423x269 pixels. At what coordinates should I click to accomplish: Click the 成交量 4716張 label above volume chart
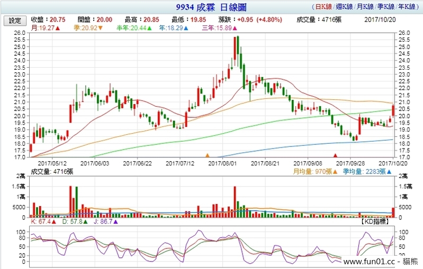(x=52, y=172)
